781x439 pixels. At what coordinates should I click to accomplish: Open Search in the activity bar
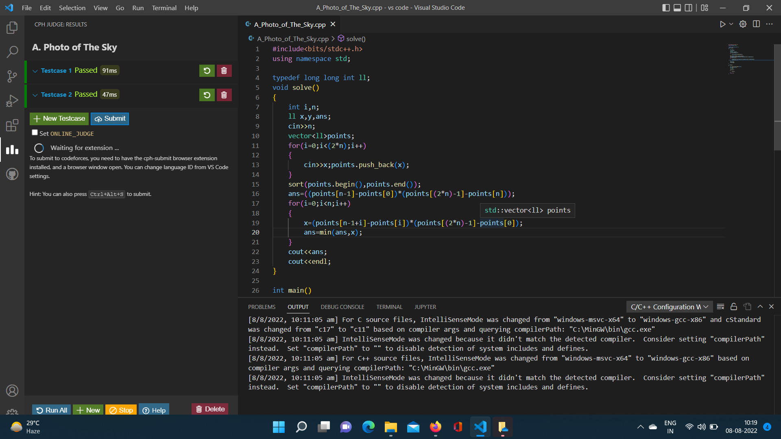pyautogui.click(x=12, y=52)
